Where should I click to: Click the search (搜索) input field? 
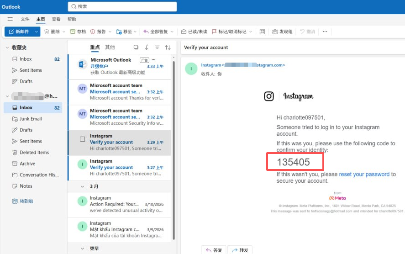122,6
